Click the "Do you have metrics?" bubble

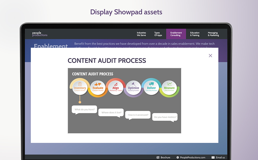[x=165, y=117]
